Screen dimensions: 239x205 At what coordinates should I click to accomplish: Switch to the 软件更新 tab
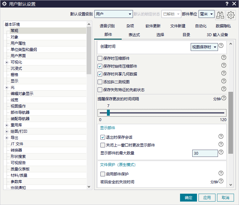coord(153,26)
